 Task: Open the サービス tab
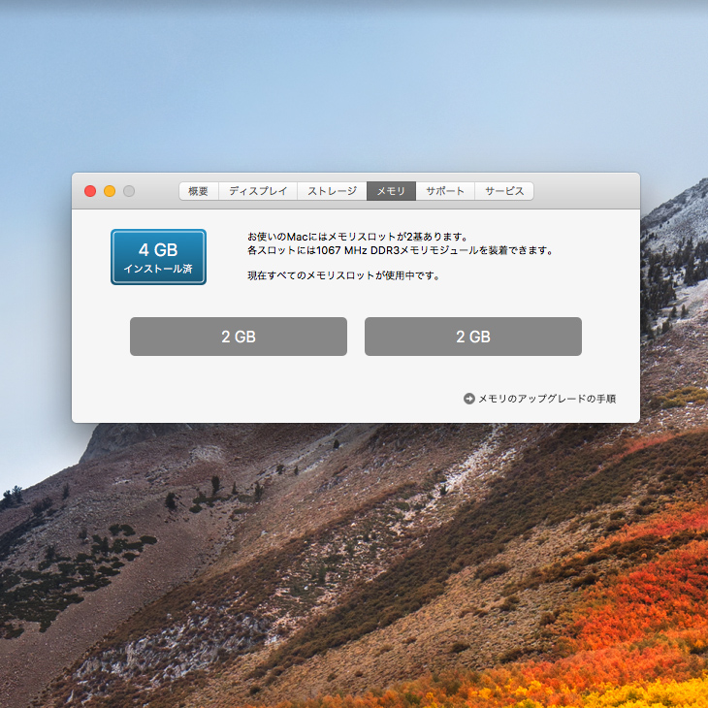tap(504, 191)
